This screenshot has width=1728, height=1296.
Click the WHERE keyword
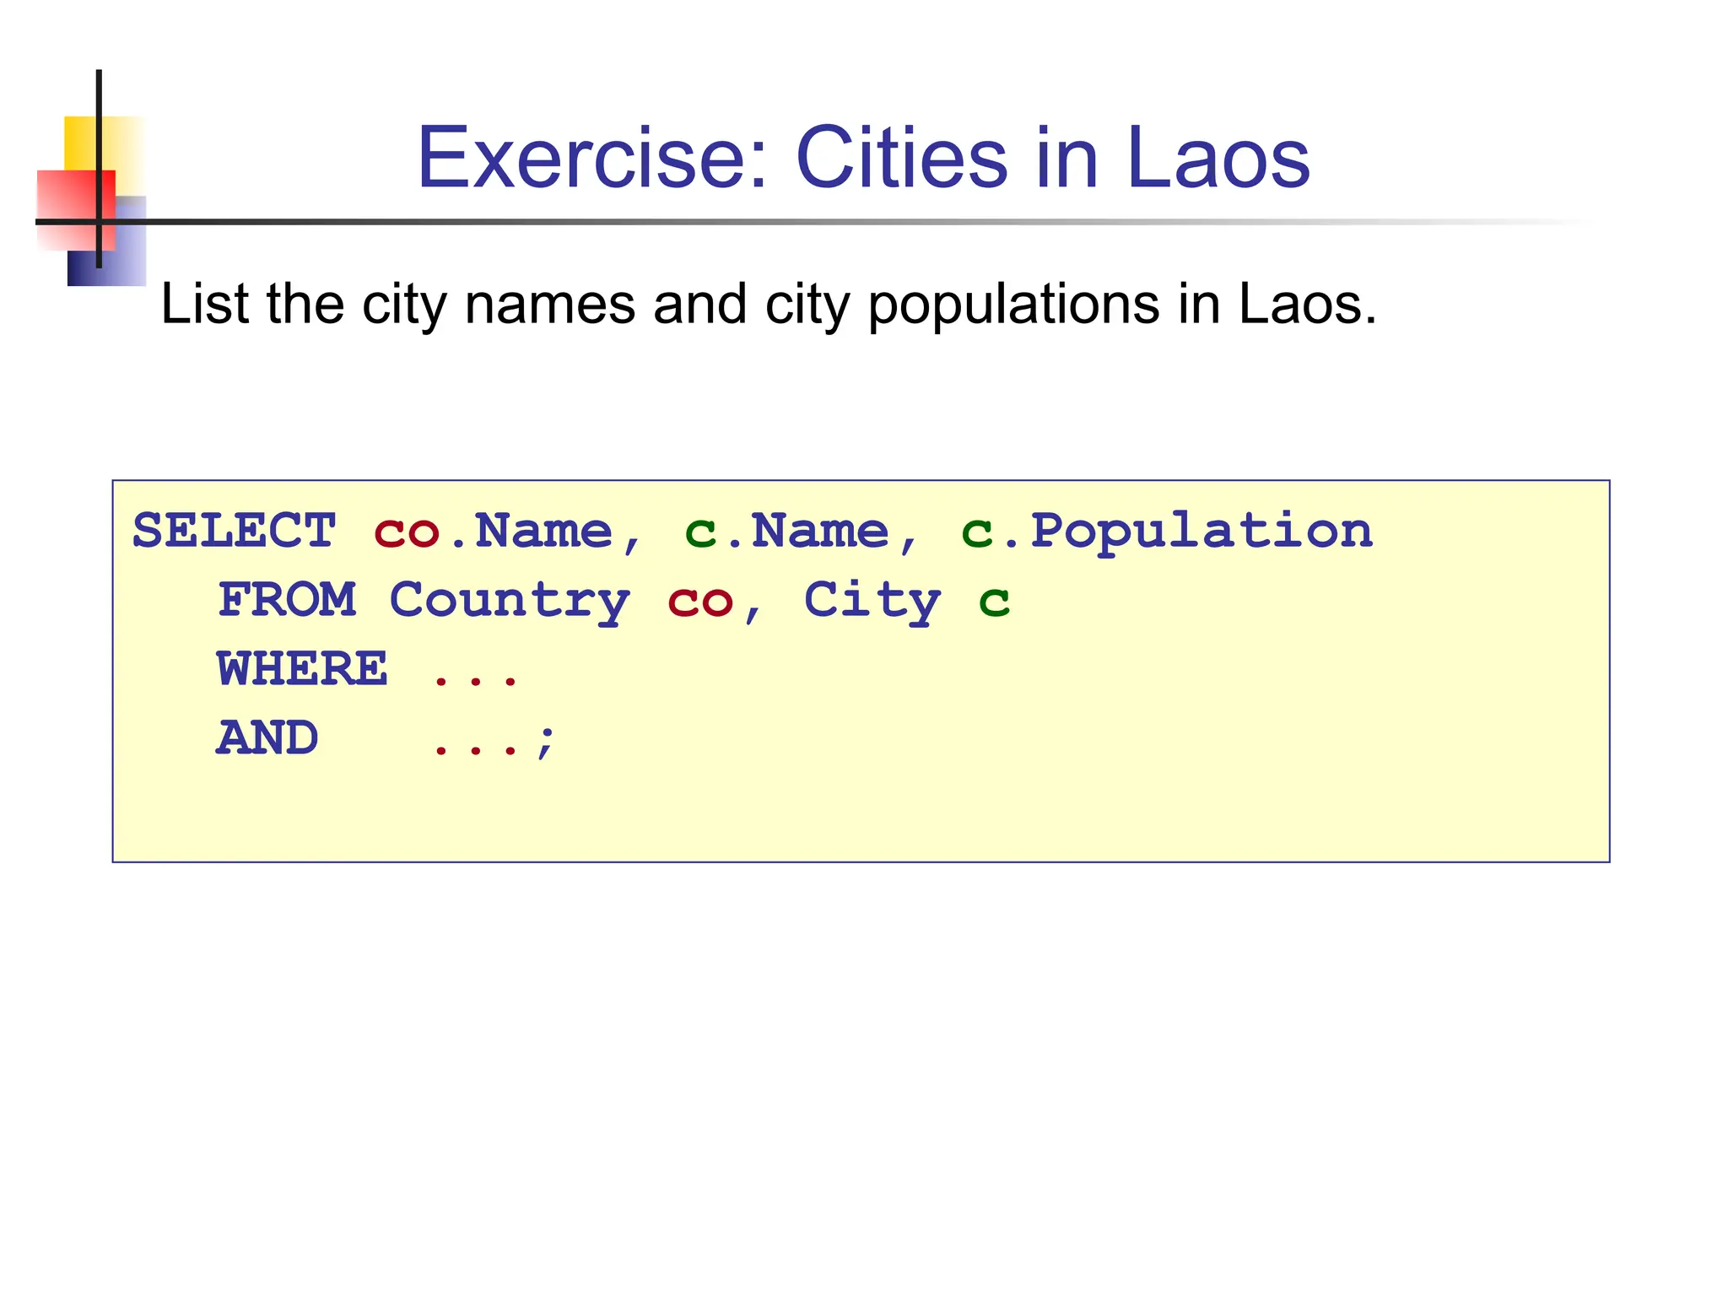tap(302, 669)
